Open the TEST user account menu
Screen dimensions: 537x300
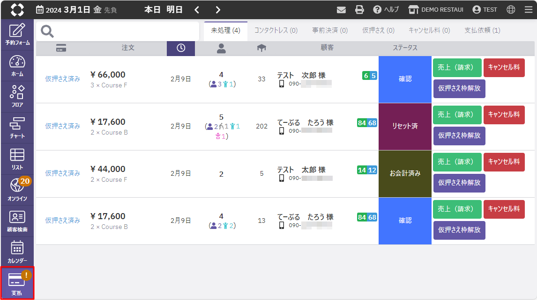(x=485, y=9)
